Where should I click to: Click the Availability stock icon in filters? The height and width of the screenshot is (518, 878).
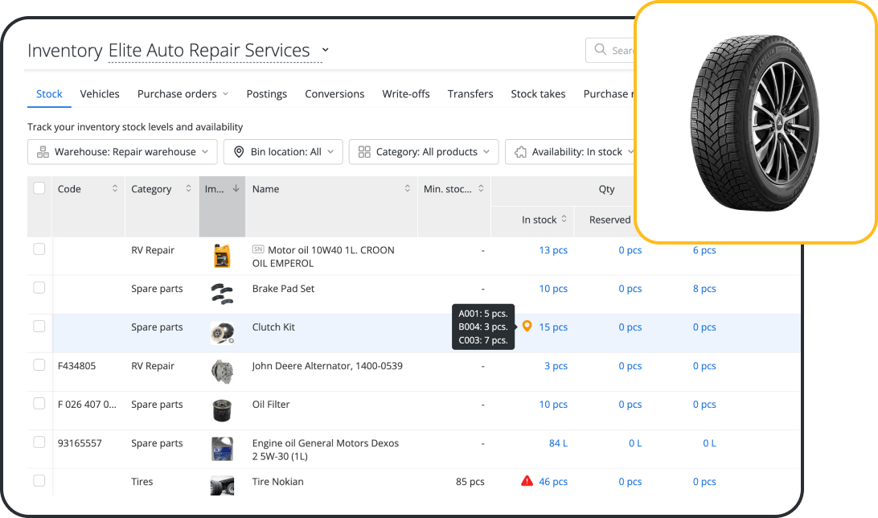pos(519,151)
